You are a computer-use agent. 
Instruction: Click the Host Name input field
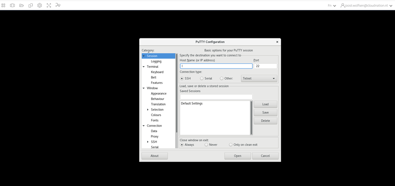click(216, 66)
